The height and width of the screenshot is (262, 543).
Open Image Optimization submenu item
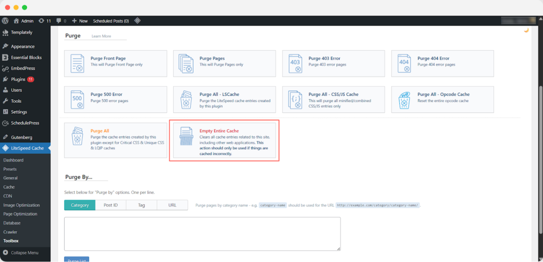tap(21, 205)
